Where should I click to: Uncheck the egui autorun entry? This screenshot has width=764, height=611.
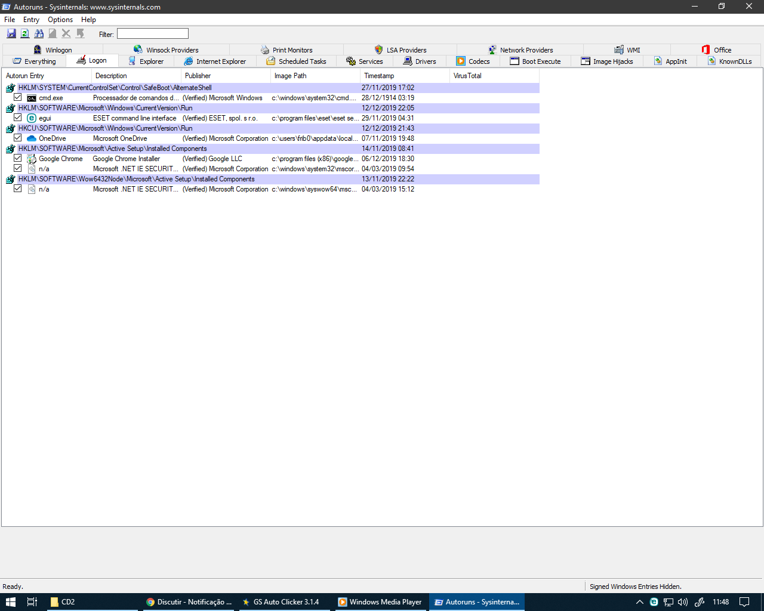click(x=18, y=118)
